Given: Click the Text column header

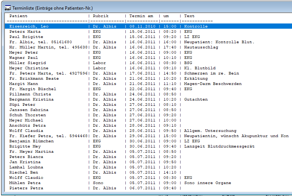Looking at the screenshot, I should click(x=189, y=16).
